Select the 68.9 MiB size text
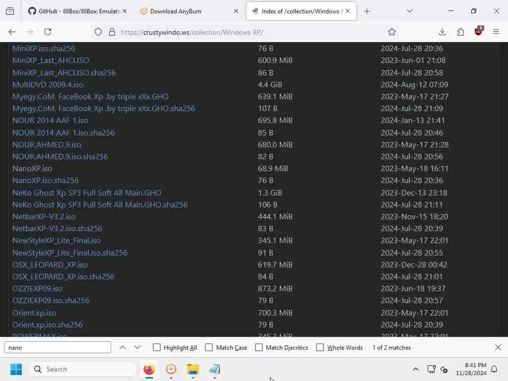Screen dimensions: 508x381 click(273, 169)
